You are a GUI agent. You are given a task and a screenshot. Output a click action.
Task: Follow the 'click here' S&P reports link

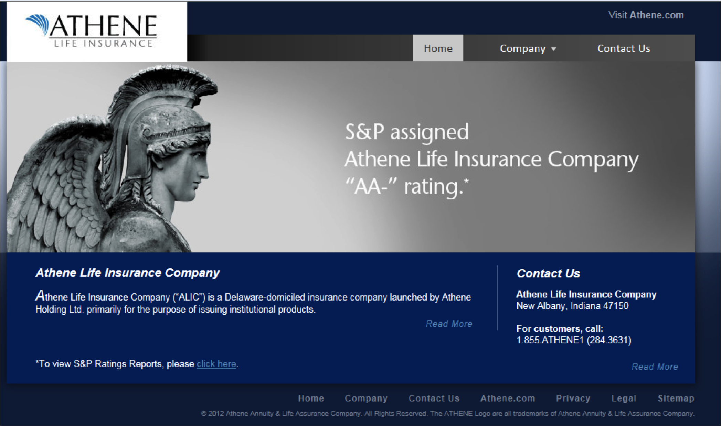[x=216, y=364]
